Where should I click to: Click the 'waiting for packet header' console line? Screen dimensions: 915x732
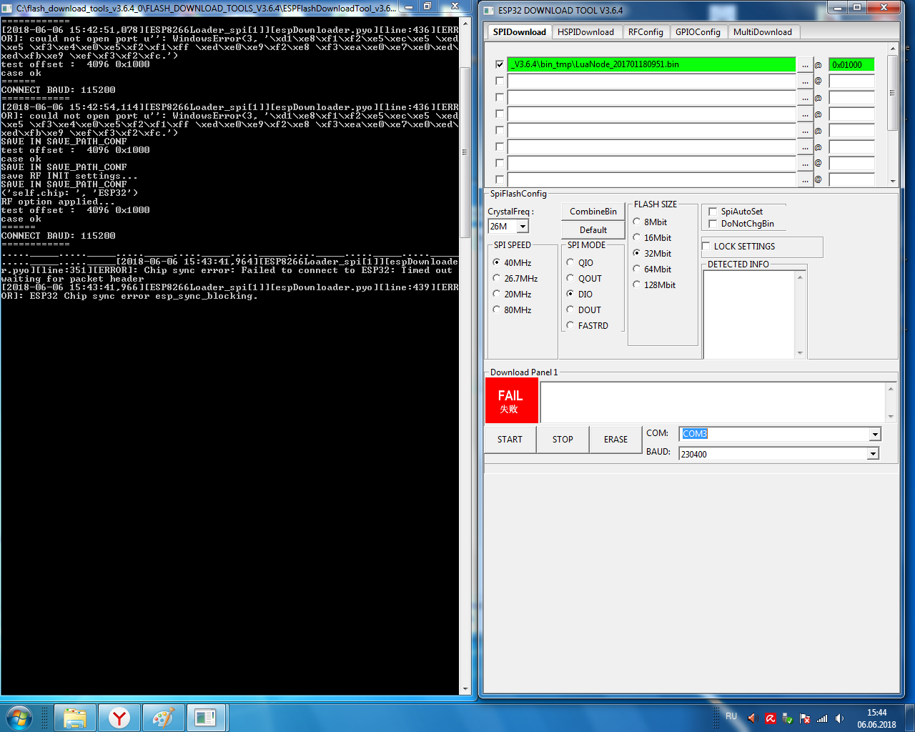[x=73, y=279]
